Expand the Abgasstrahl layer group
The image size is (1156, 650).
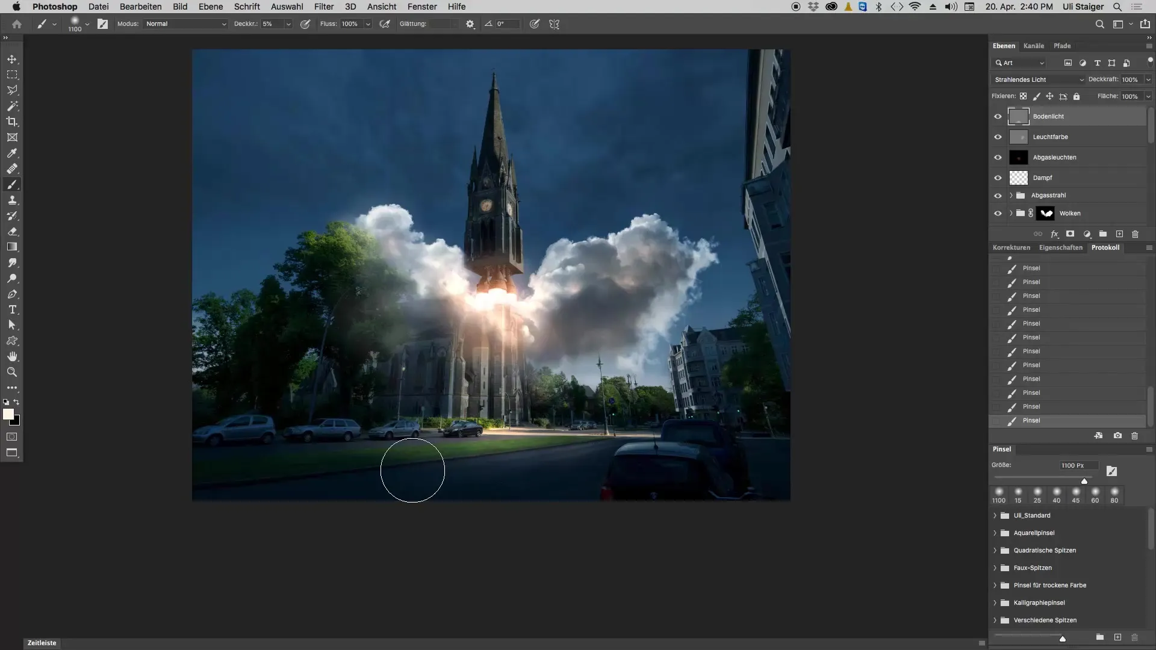click(1011, 195)
